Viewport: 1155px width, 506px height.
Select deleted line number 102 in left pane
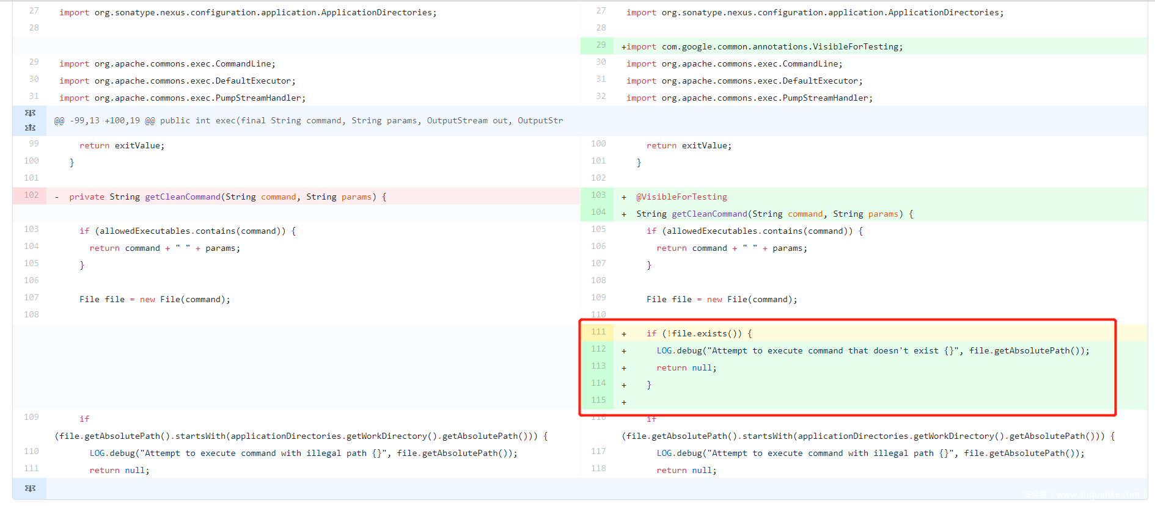tap(31, 195)
